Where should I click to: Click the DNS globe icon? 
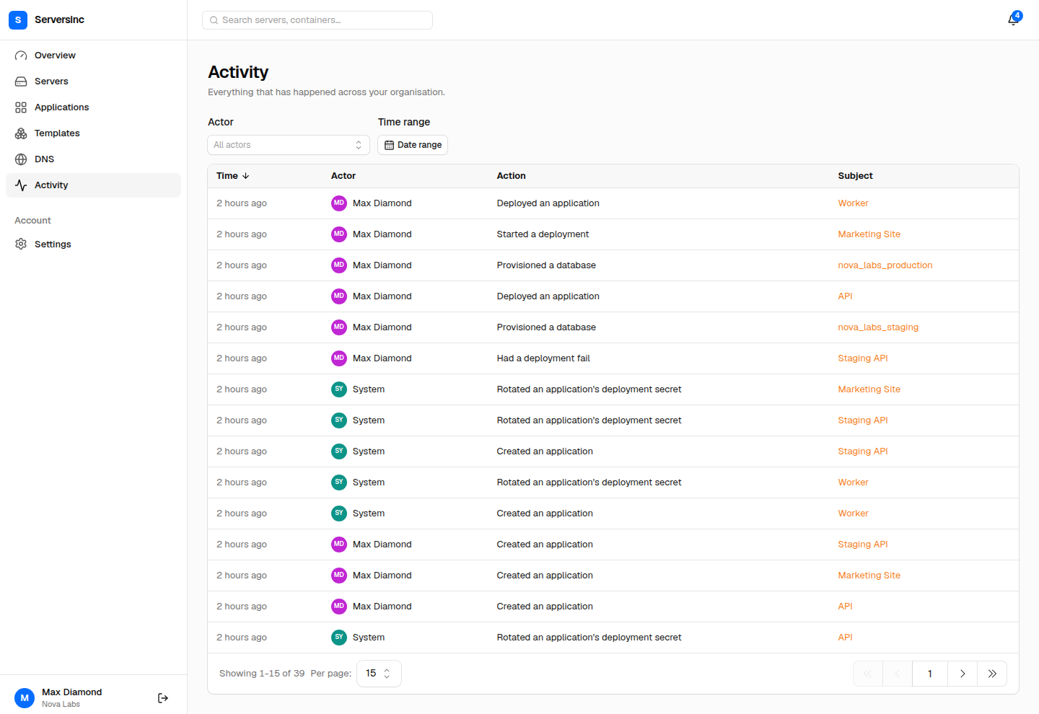[x=21, y=159]
